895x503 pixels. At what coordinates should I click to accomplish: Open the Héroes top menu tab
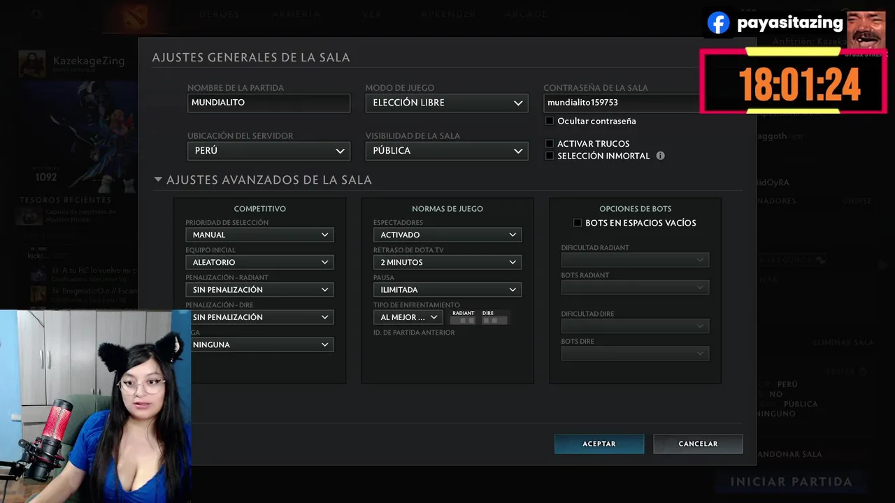[219, 14]
